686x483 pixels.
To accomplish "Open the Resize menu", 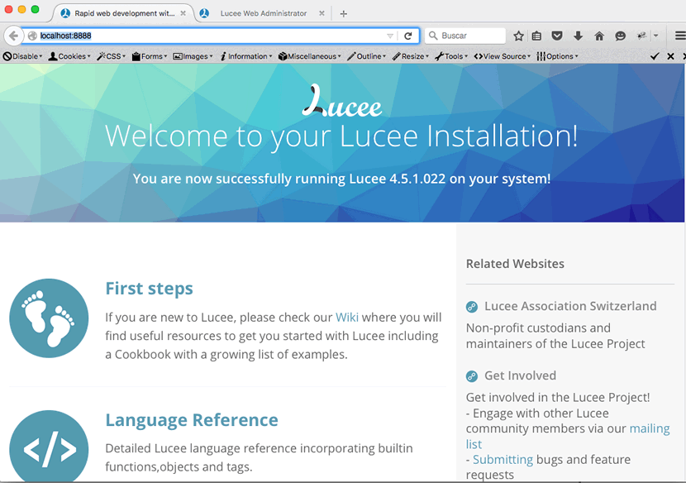I will (x=411, y=56).
